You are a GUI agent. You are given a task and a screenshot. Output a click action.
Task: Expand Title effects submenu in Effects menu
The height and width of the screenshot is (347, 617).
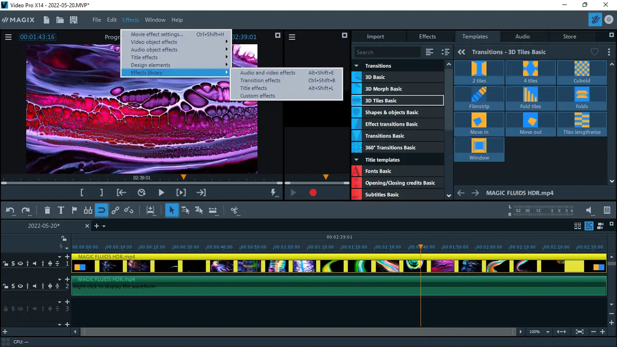pos(176,57)
